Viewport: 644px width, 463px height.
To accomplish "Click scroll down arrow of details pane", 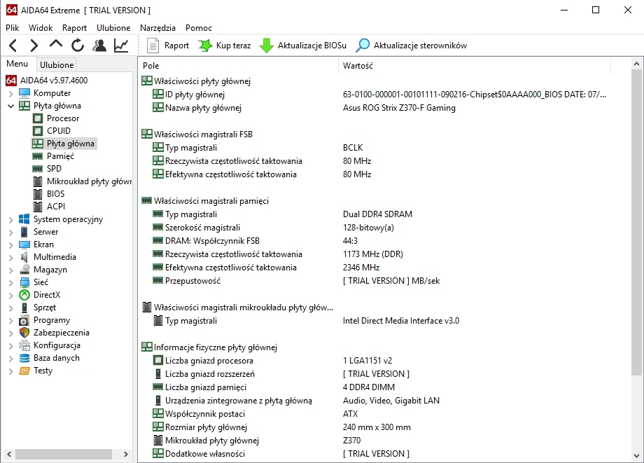I will pyautogui.click(x=636, y=455).
